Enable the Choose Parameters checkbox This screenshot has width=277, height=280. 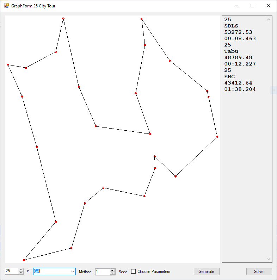pos(133,272)
